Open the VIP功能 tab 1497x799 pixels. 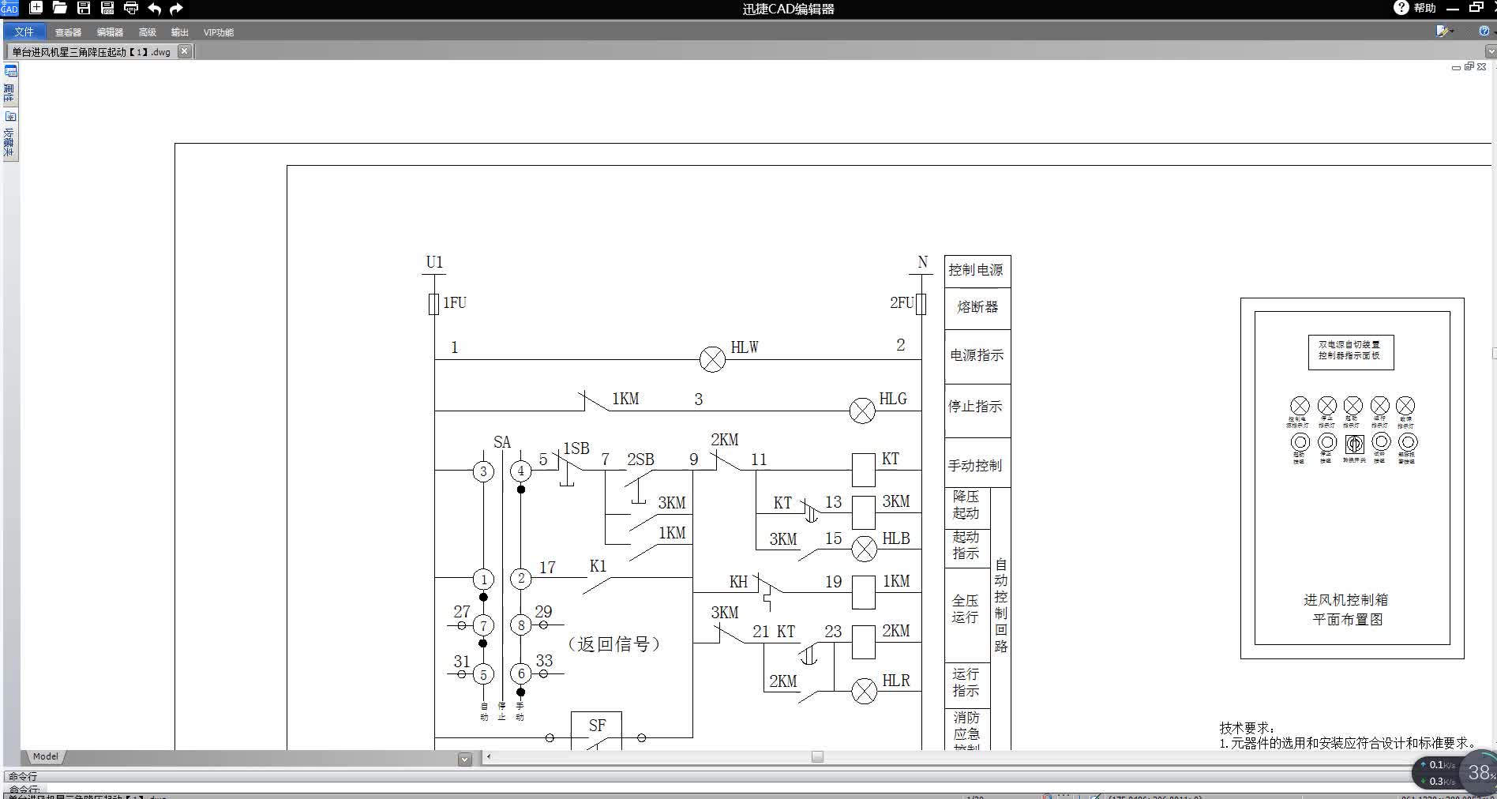219,32
